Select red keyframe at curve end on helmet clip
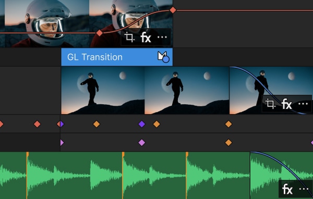The image size is (313, 199). coord(173,10)
